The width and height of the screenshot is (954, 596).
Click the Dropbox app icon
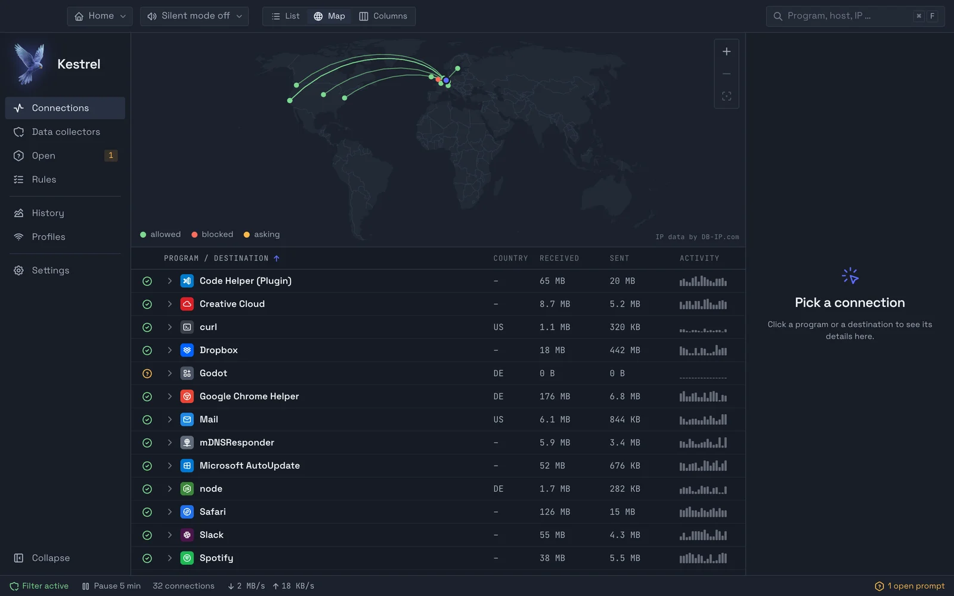(x=187, y=350)
